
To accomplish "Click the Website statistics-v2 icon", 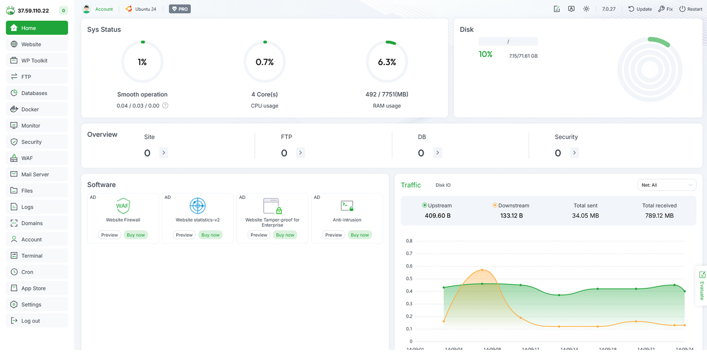I will tap(197, 206).
